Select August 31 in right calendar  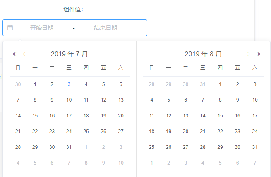(x=255, y=147)
